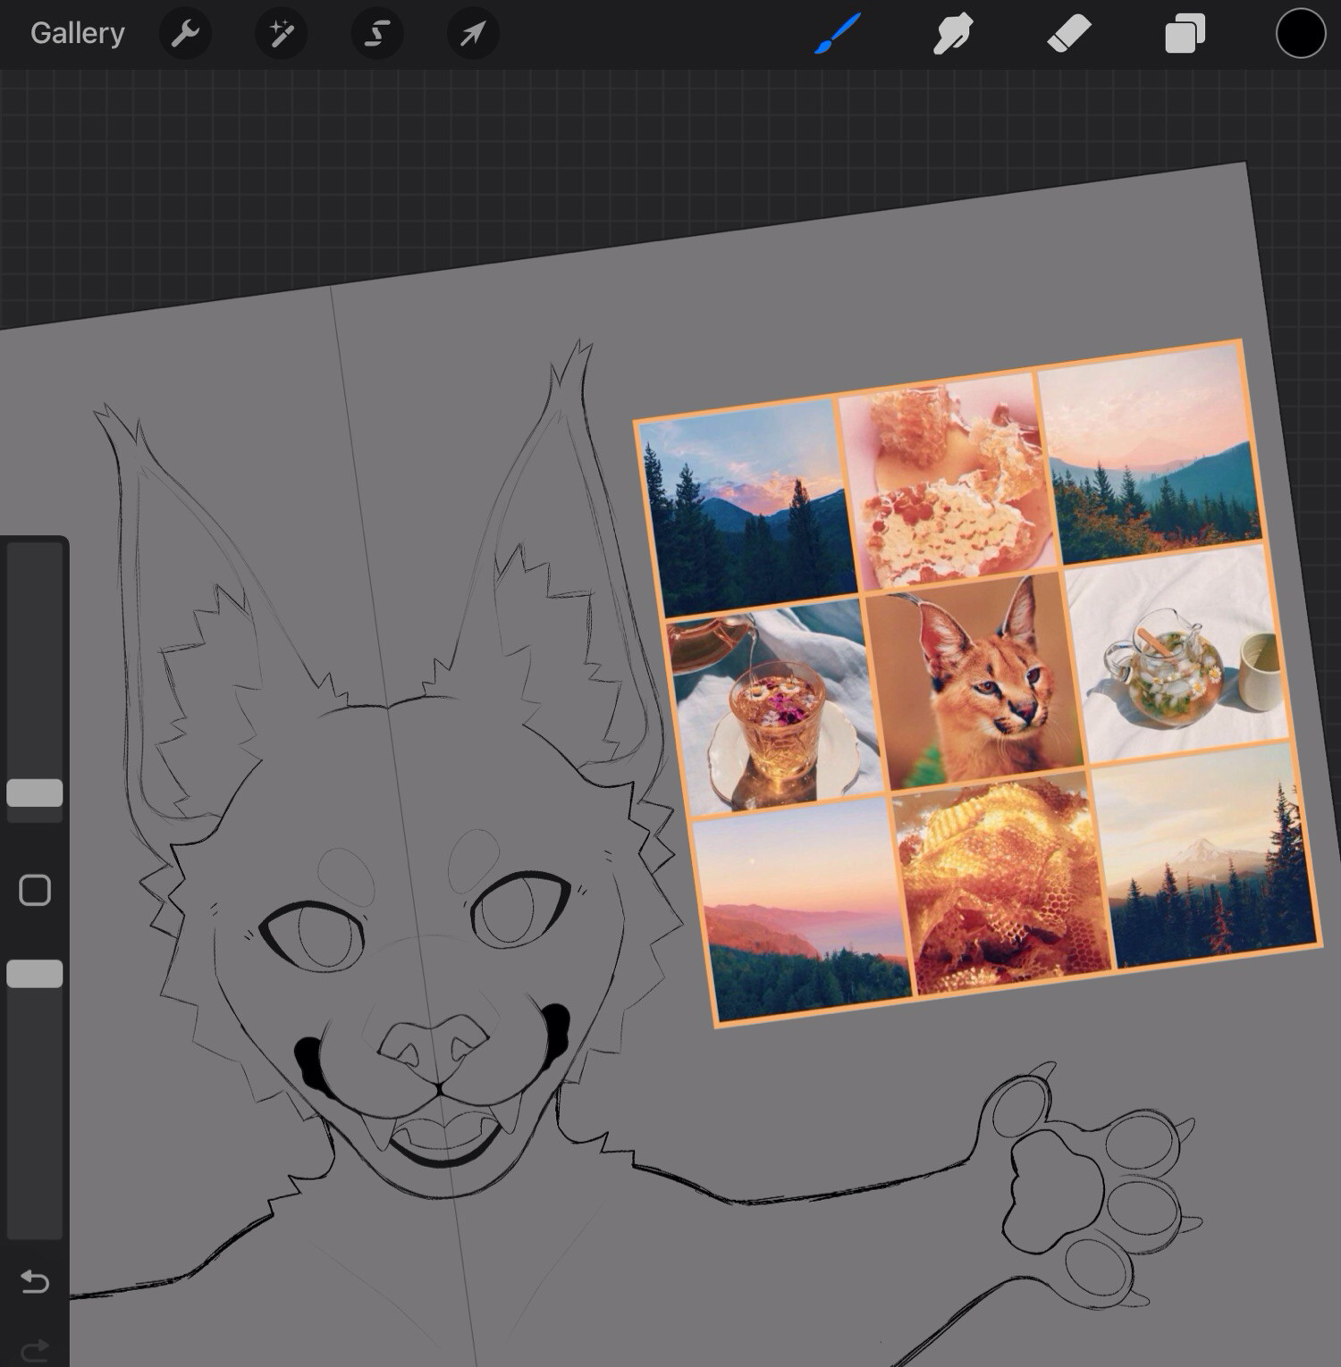Tap the caracal cat reference photo

[976, 681]
